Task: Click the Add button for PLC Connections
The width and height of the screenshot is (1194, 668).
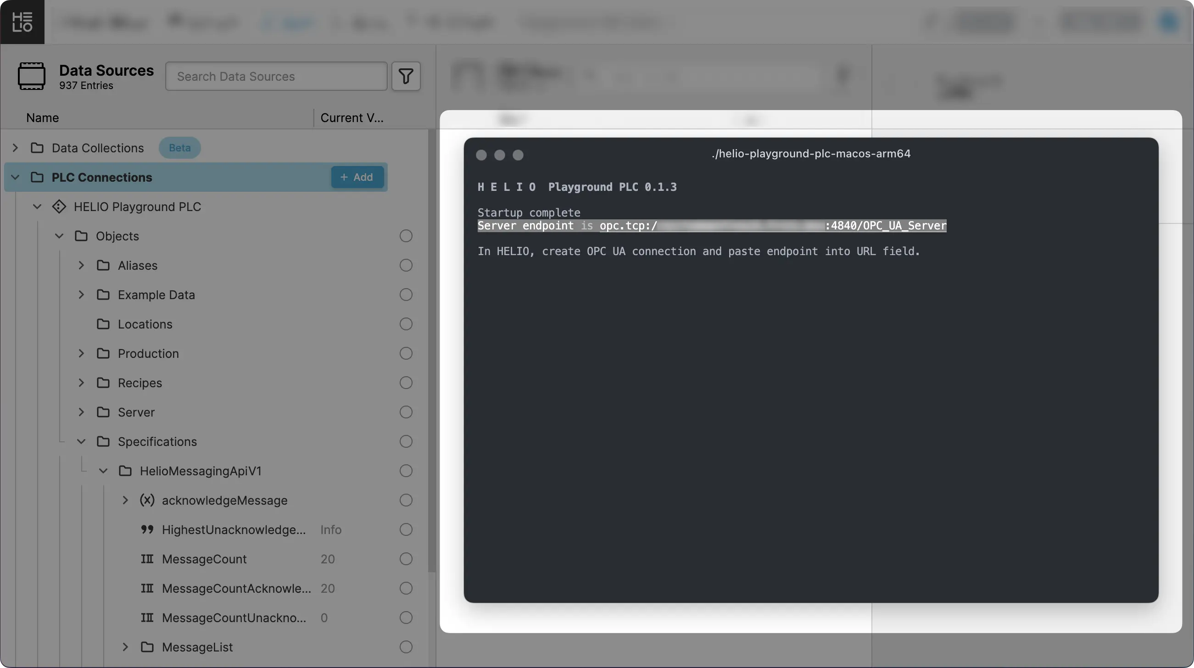Action: point(357,177)
